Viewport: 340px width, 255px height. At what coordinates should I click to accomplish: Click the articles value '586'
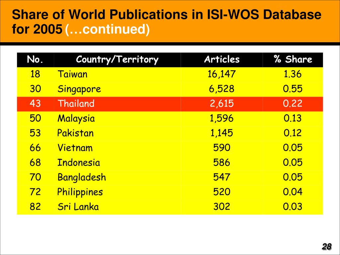pyautogui.click(x=221, y=162)
